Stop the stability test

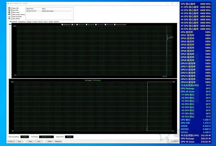19,142
